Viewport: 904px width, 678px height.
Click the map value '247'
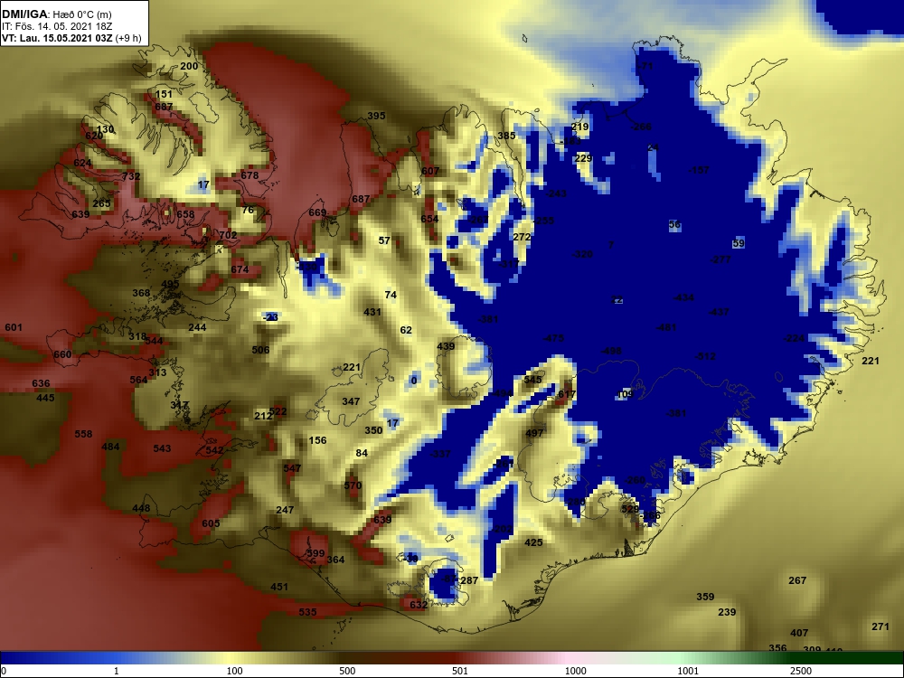pyautogui.click(x=285, y=510)
